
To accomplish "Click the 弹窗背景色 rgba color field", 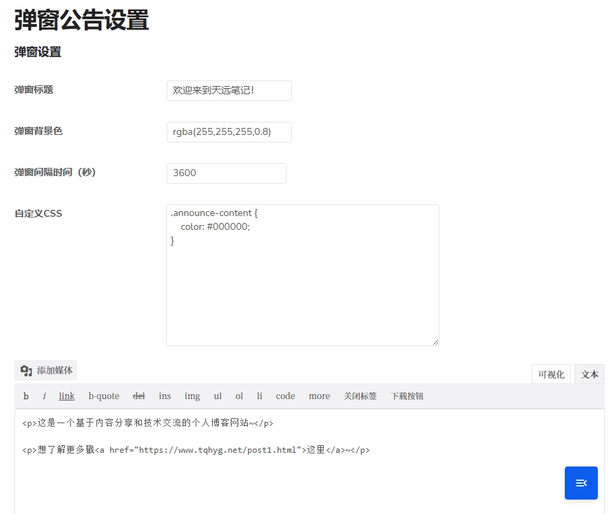I will coord(229,132).
